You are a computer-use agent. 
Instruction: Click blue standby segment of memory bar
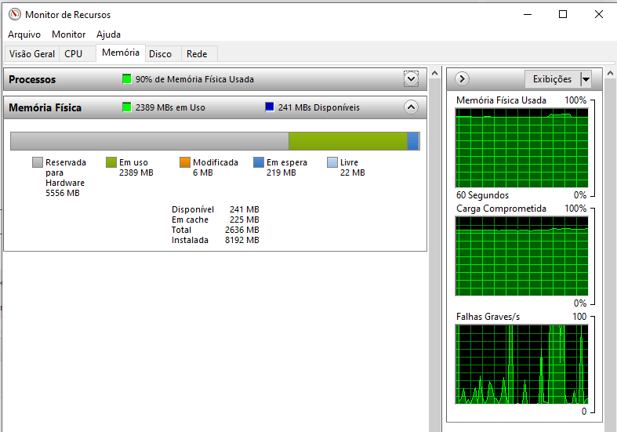coord(413,141)
